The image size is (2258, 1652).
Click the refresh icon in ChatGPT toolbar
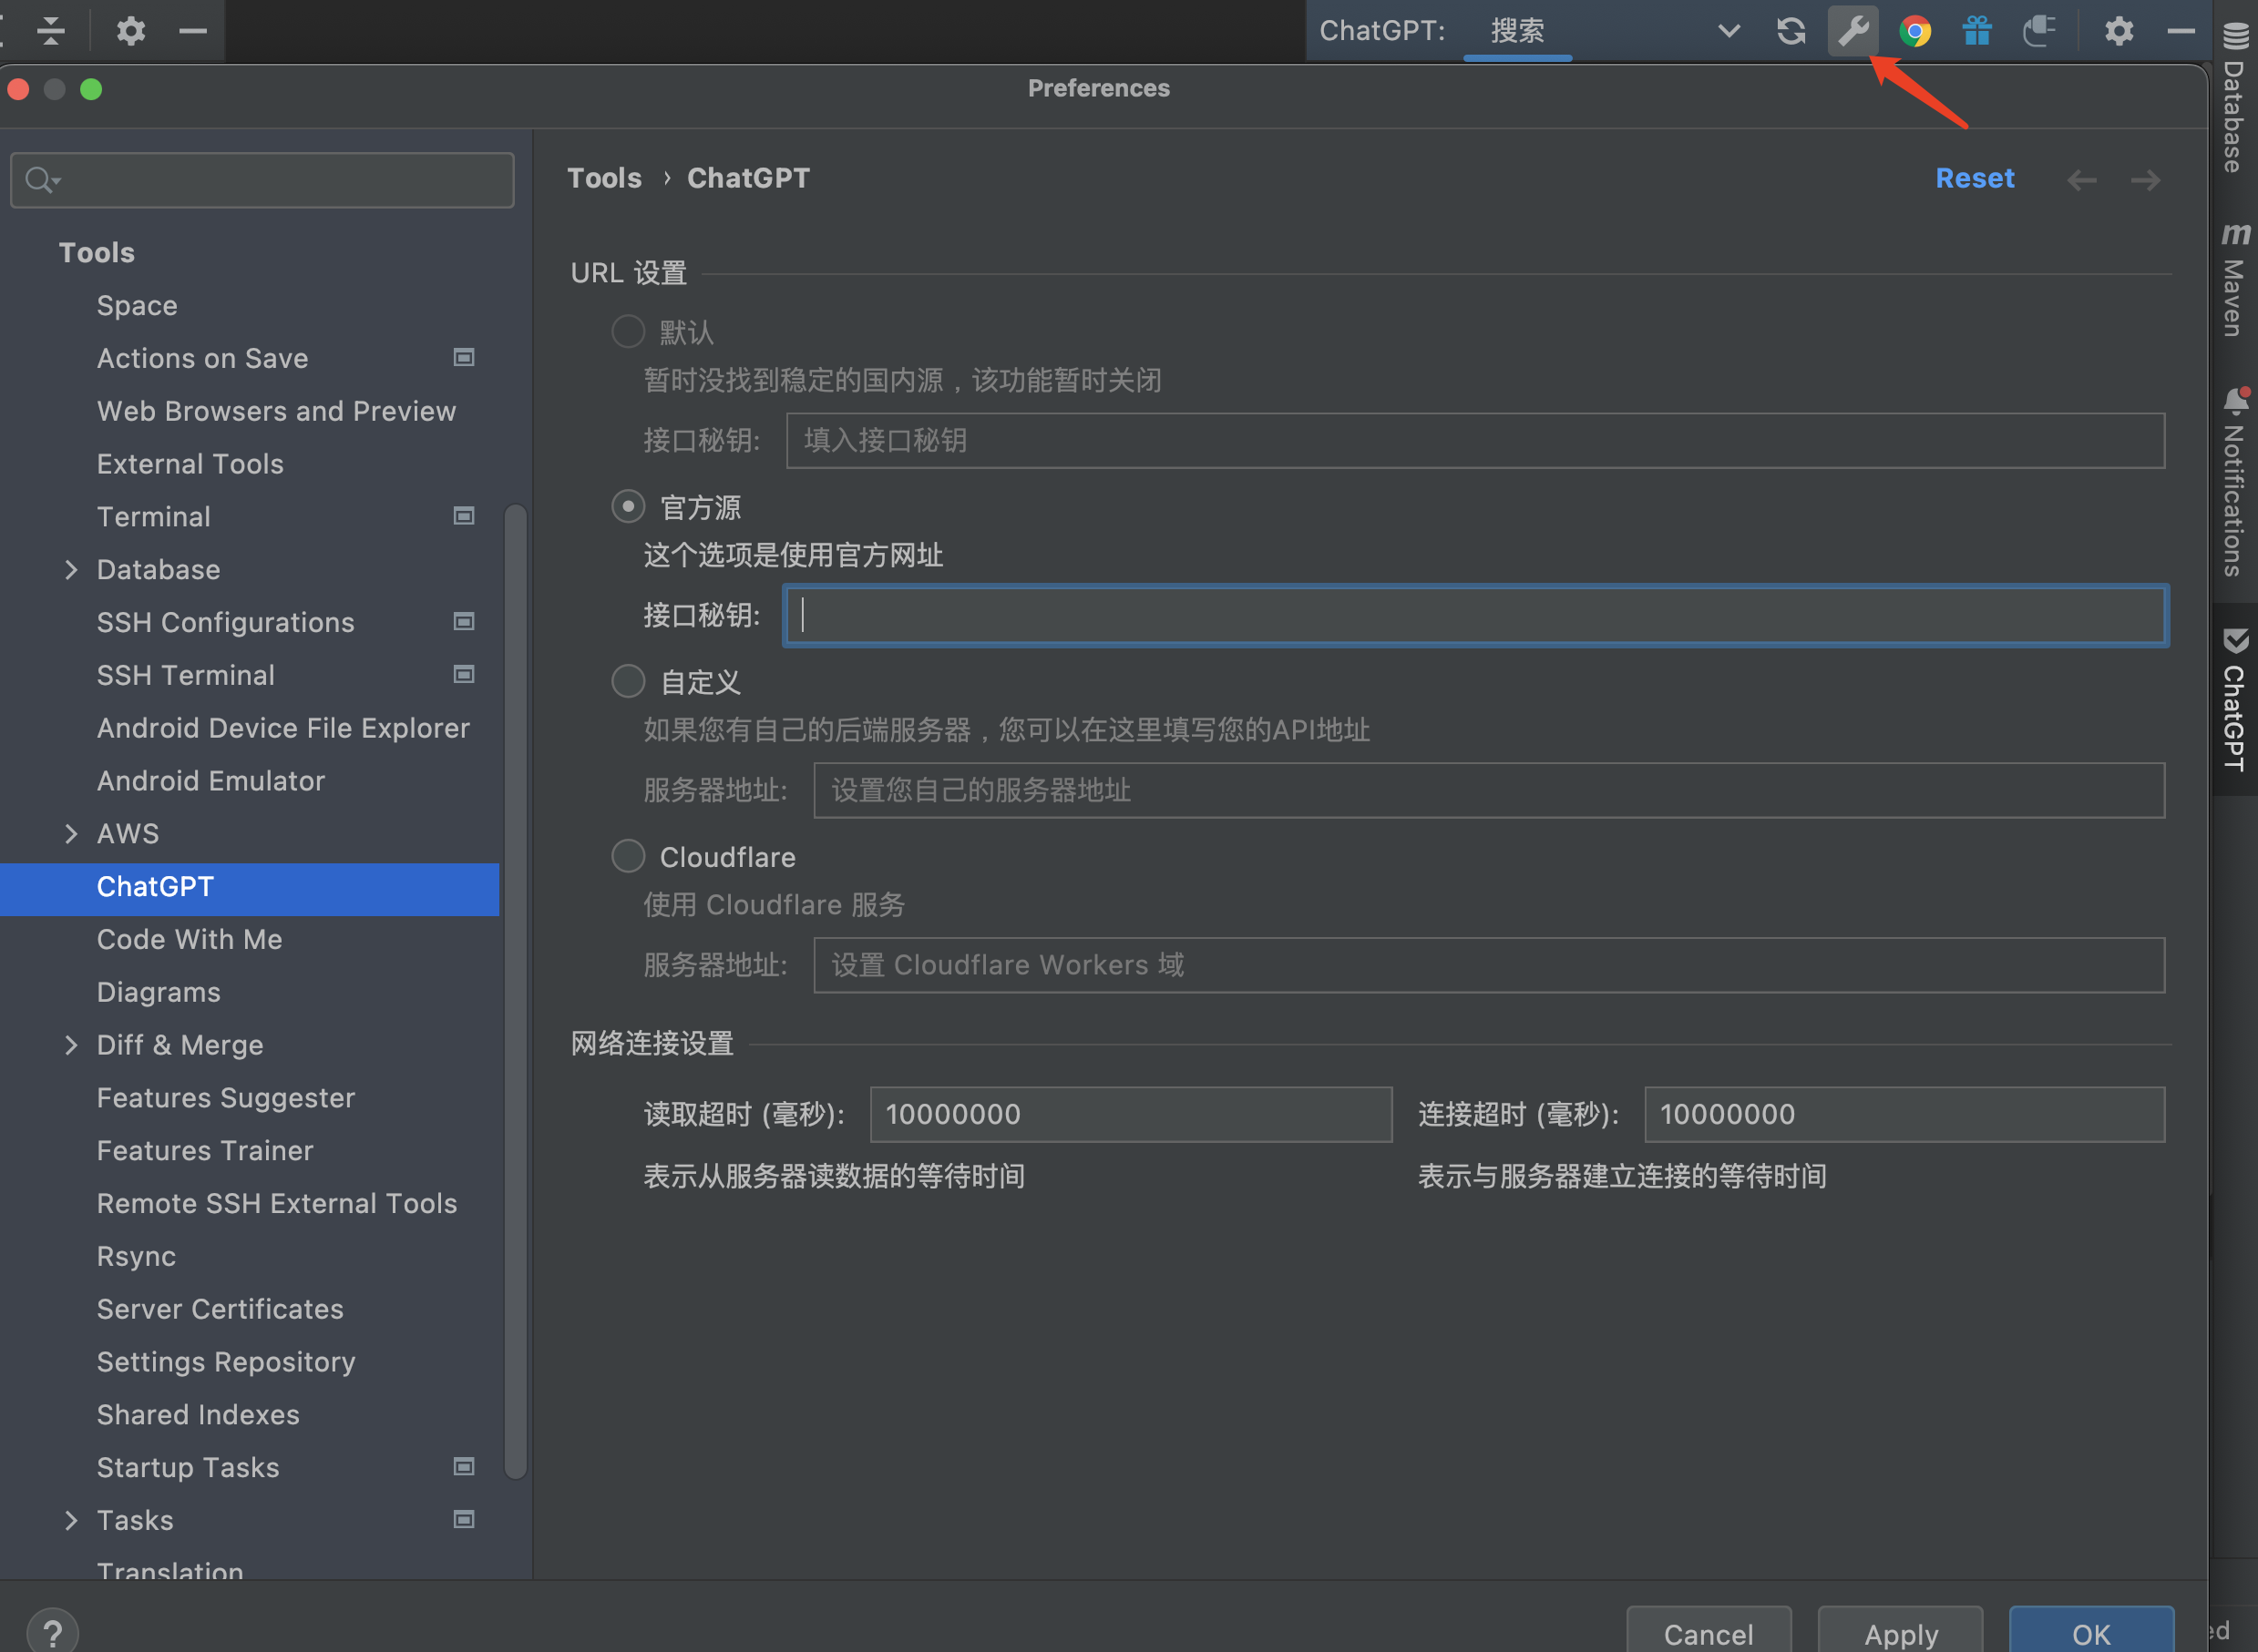click(x=1791, y=31)
